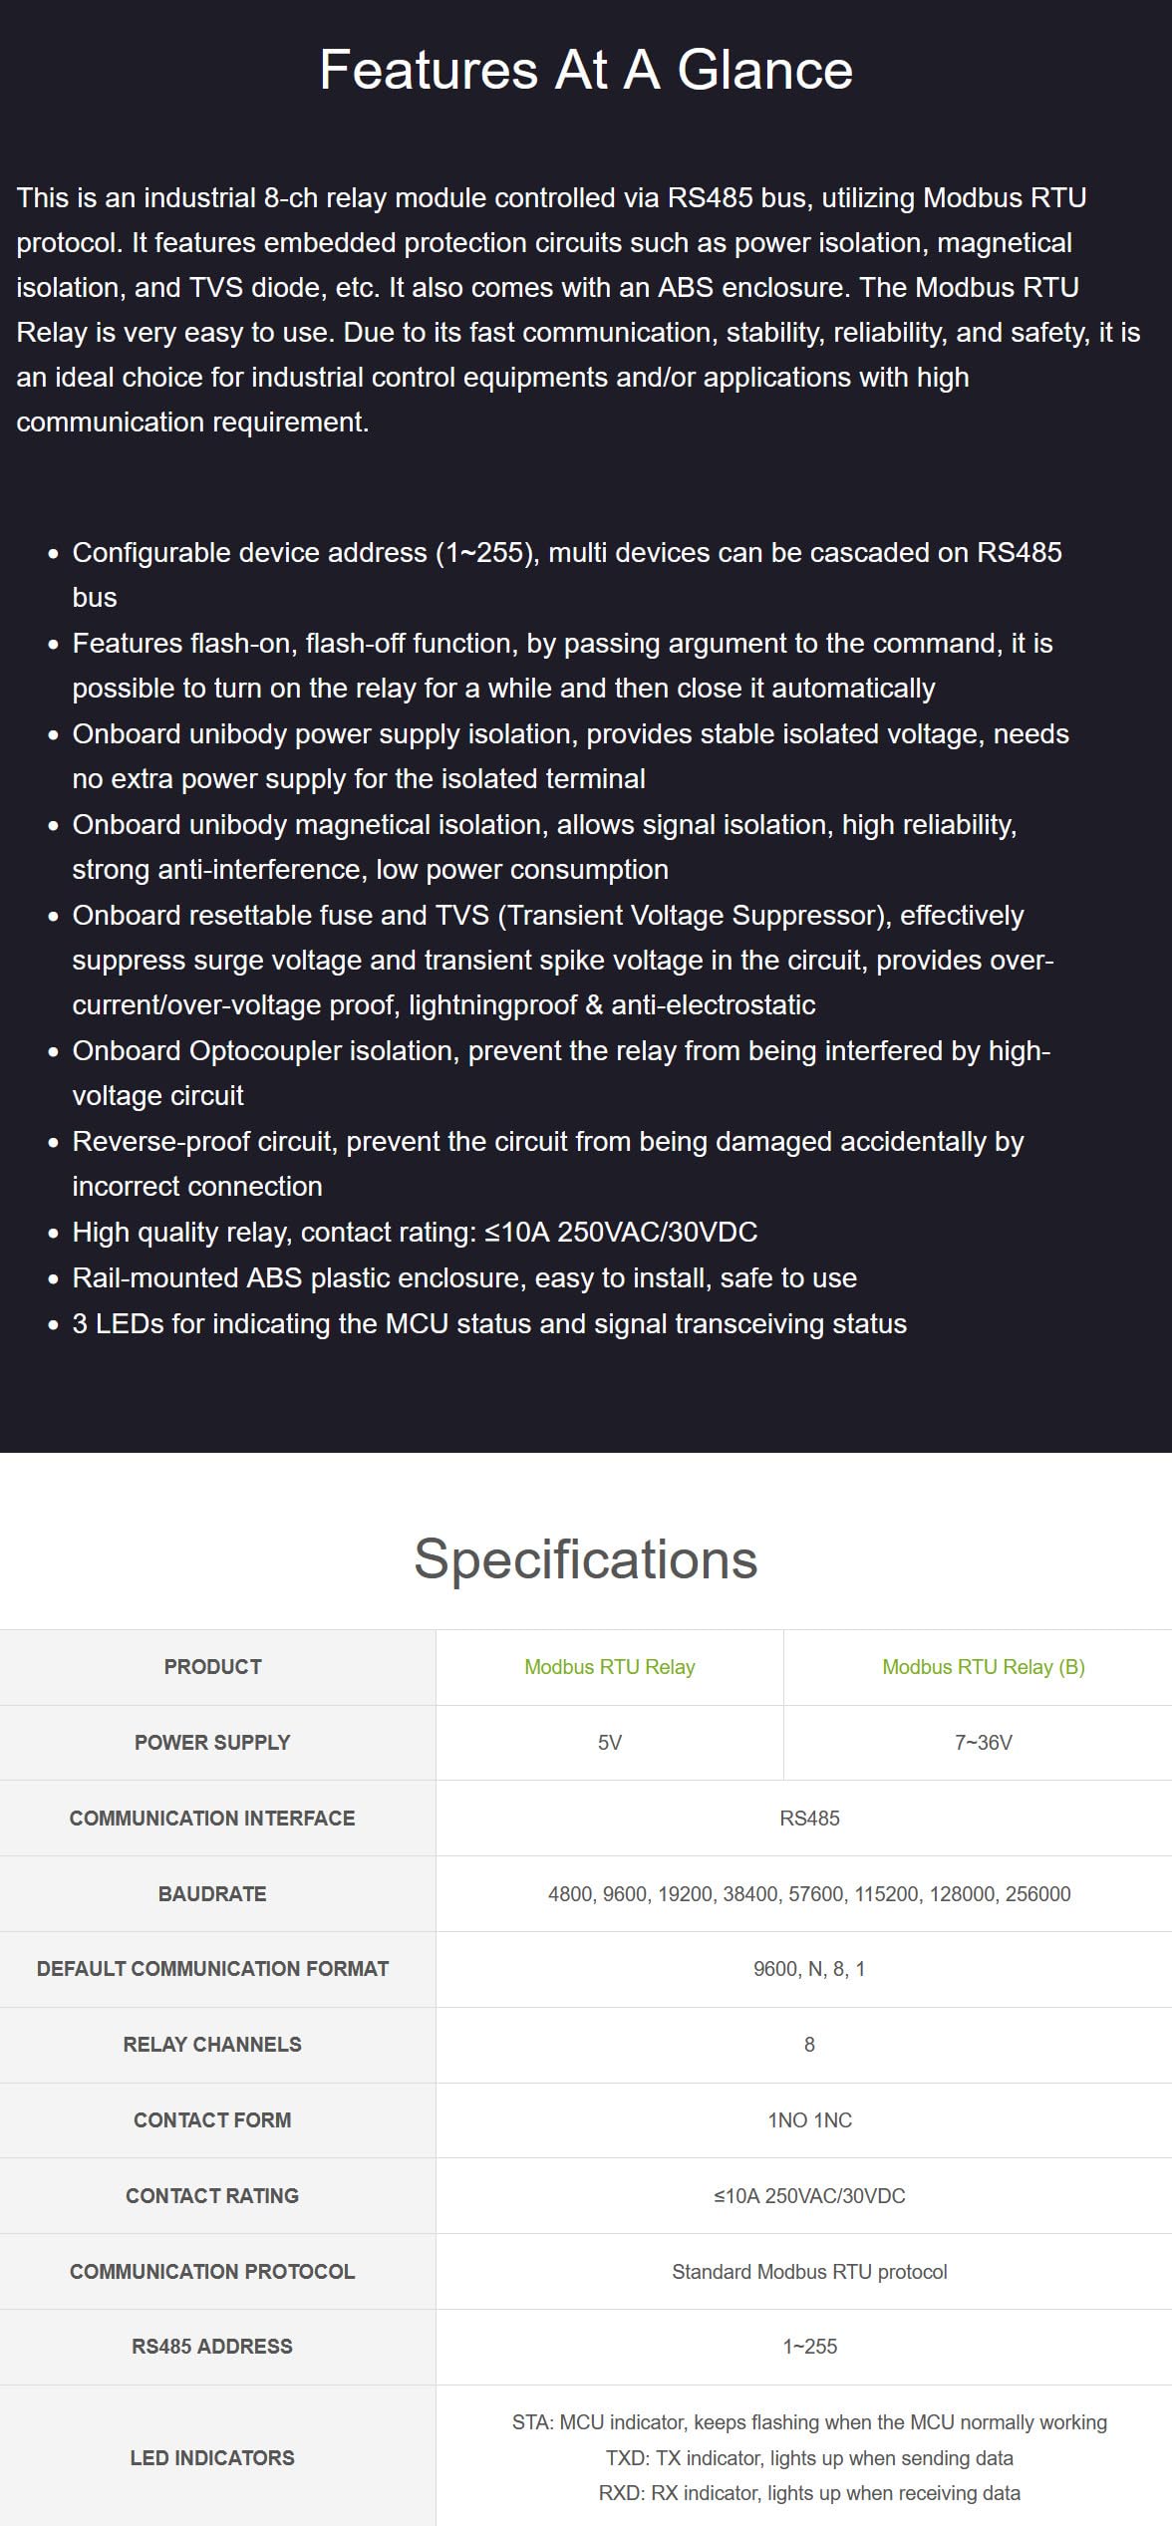Select the PRODUCT row header cell
Viewport: 1172px width, 2526px height.
[x=212, y=1667]
